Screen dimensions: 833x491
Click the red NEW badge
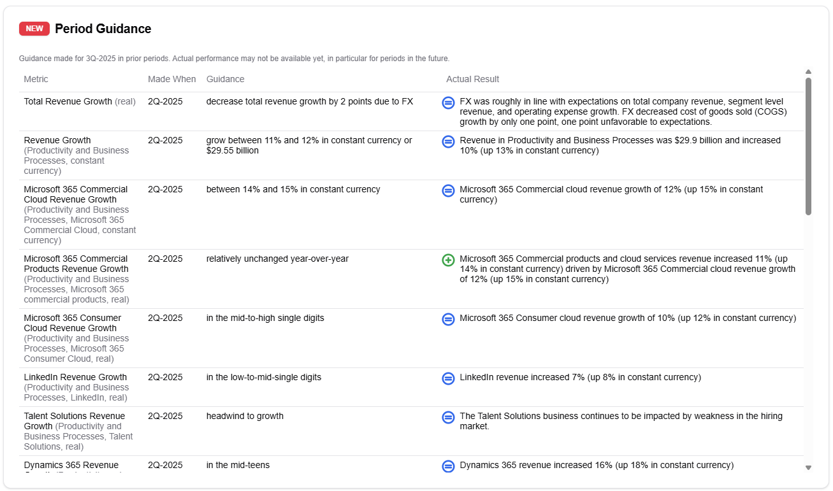click(x=34, y=29)
